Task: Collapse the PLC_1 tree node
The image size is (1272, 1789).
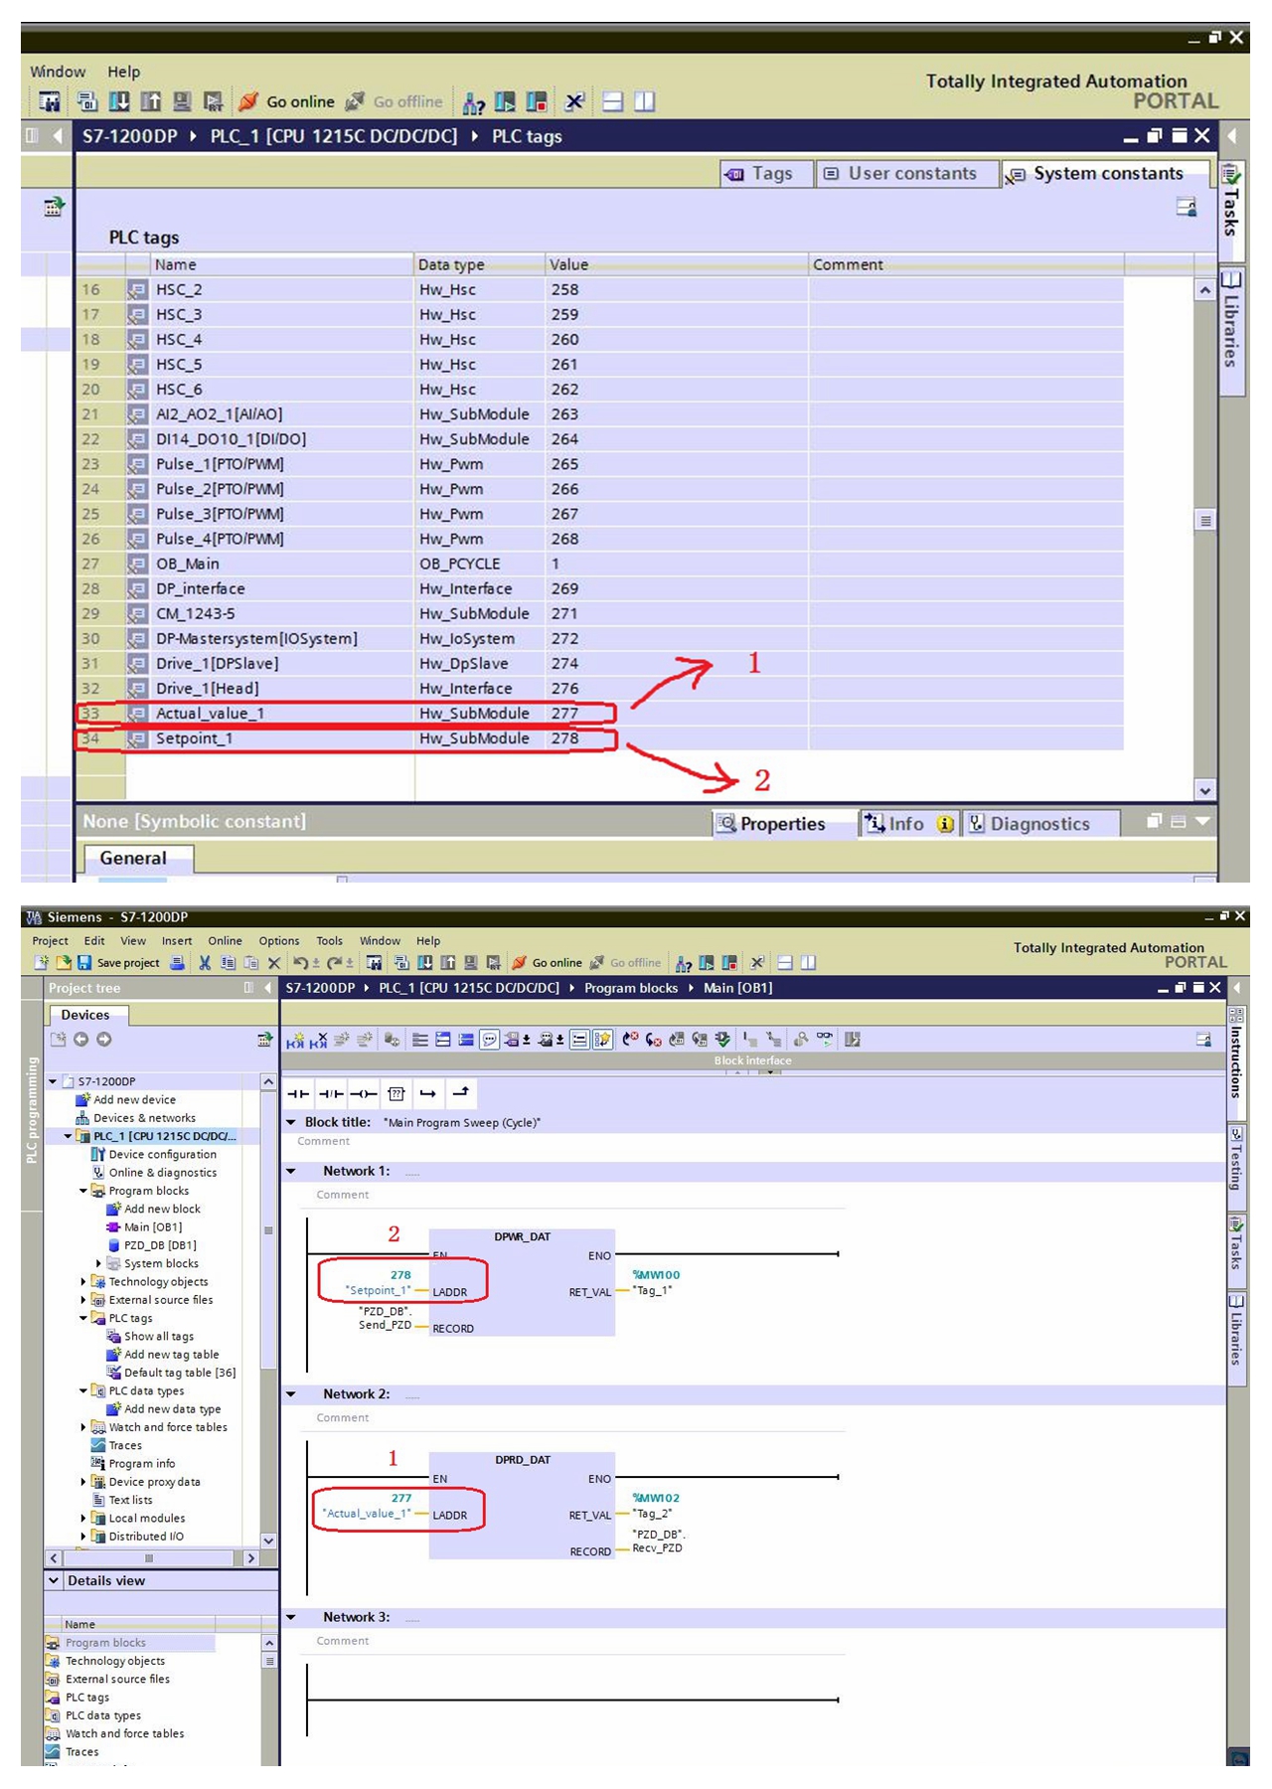Action: pos(68,1136)
